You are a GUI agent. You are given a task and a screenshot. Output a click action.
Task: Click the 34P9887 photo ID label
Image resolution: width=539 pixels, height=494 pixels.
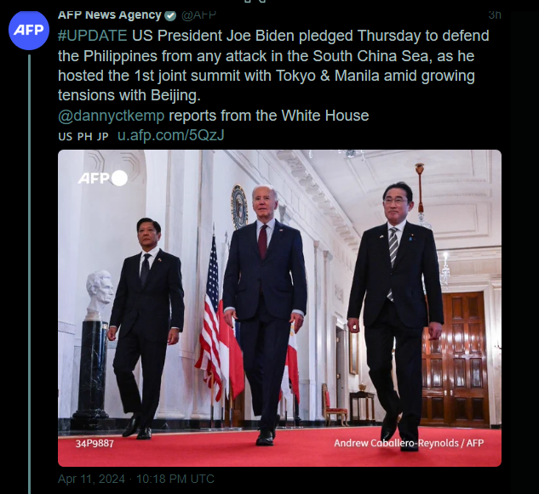pyautogui.click(x=95, y=443)
